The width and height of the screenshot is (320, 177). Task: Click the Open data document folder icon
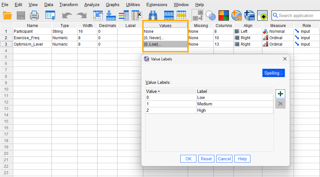pyautogui.click(x=7, y=15)
